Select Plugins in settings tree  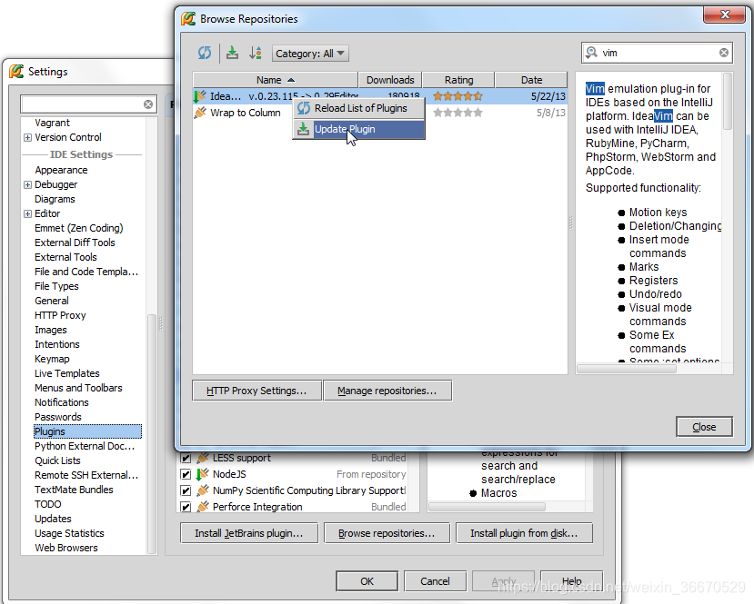(87, 431)
